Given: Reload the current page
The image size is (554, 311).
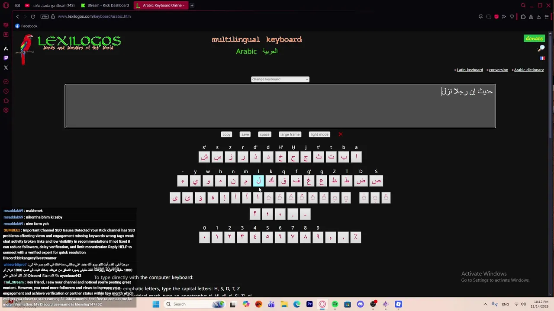Looking at the screenshot, I should tap(33, 16).
